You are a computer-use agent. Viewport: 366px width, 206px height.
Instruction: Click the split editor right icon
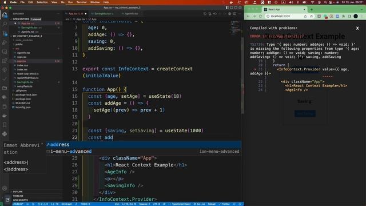(234, 14)
